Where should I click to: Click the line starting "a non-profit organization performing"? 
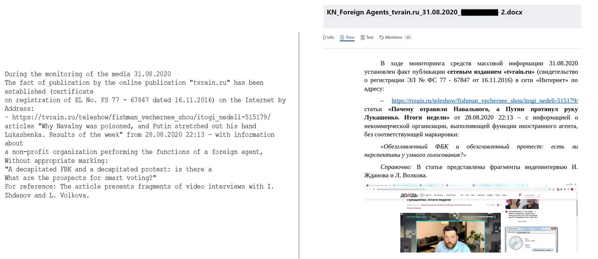tap(134, 152)
